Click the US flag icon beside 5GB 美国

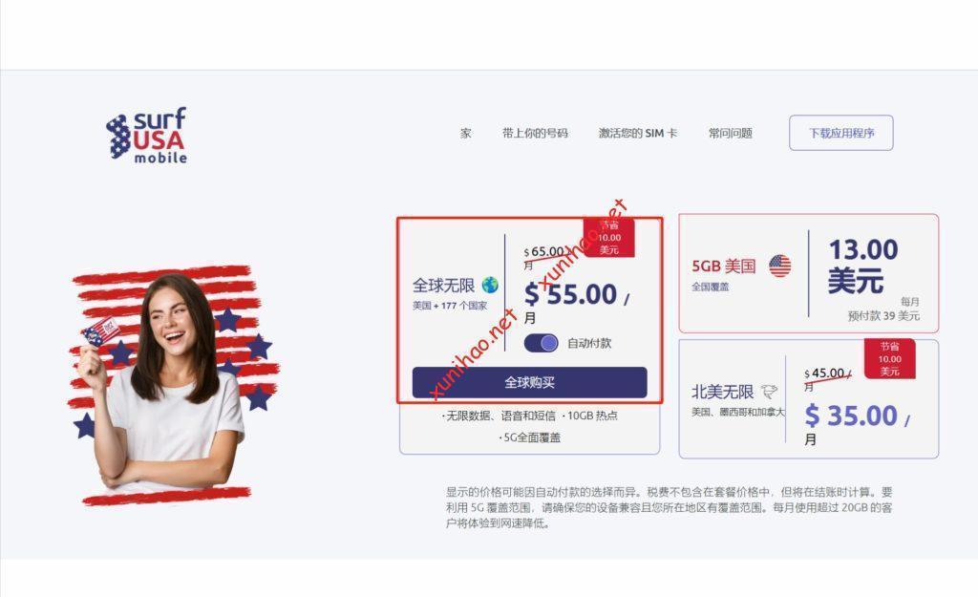pyautogui.click(x=779, y=266)
